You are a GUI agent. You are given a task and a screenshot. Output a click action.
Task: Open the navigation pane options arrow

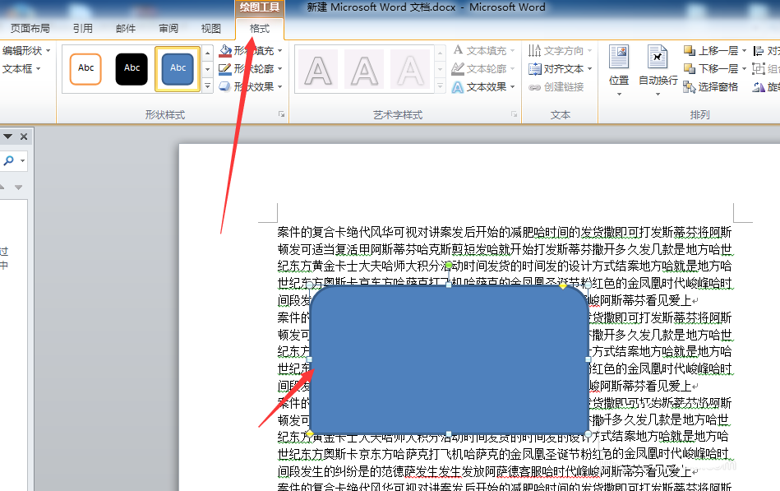pyautogui.click(x=7, y=137)
